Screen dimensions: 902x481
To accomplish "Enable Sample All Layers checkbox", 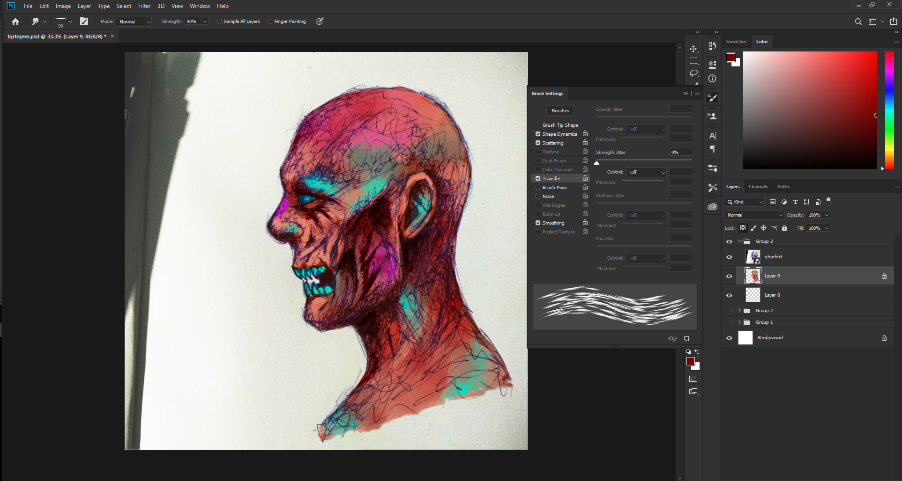I will point(219,22).
